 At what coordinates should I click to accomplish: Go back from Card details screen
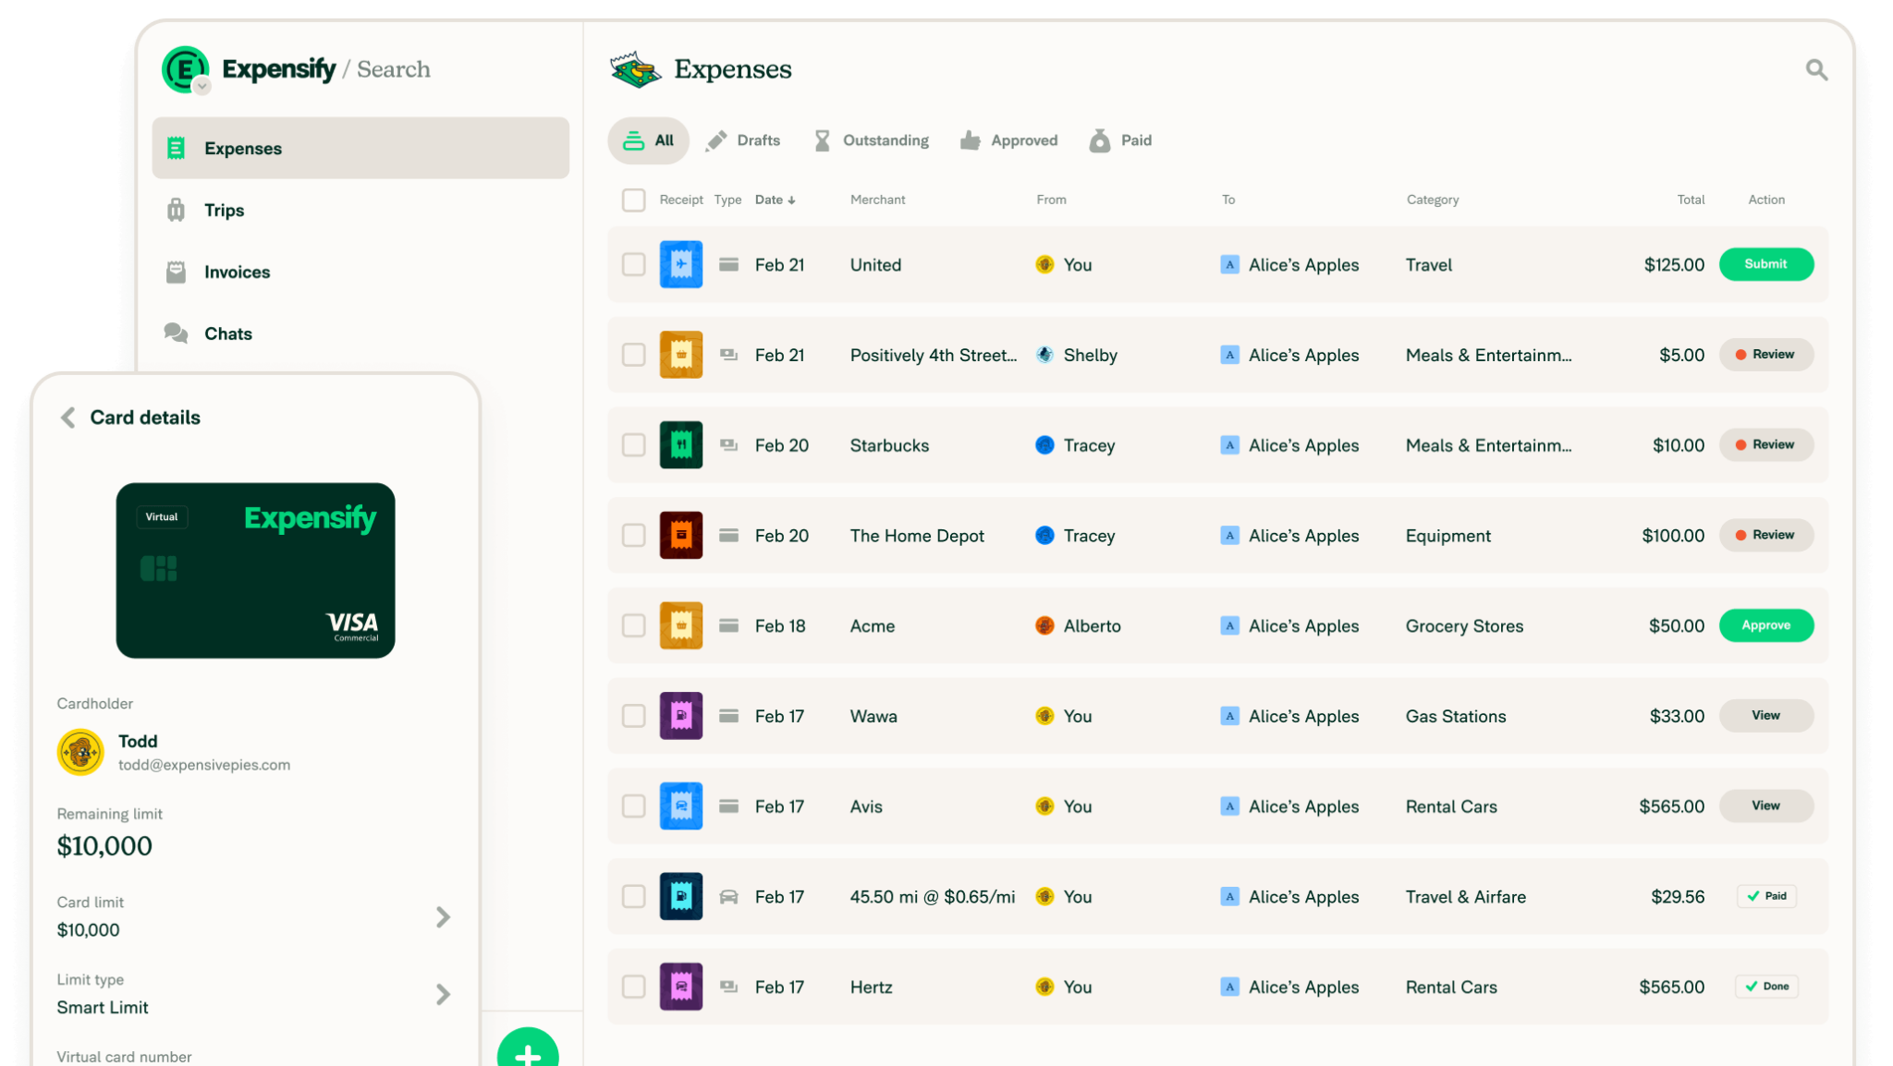point(67,418)
